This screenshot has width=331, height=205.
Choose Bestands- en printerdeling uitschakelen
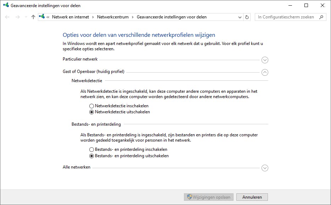pos(92,156)
